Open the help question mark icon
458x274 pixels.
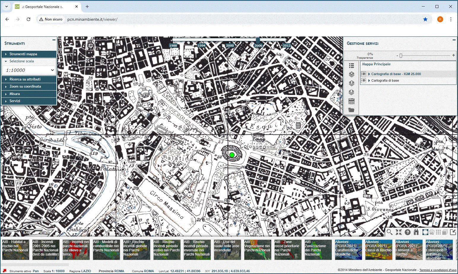pos(408,232)
